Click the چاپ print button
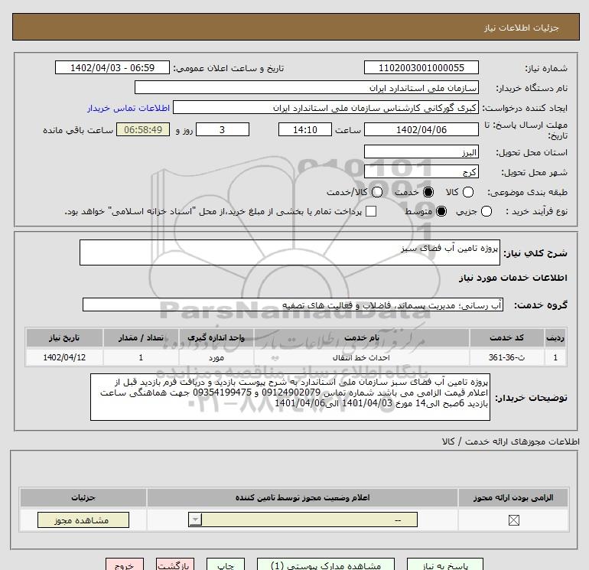Image resolution: width=589 pixels, height=570 pixels. [226, 565]
